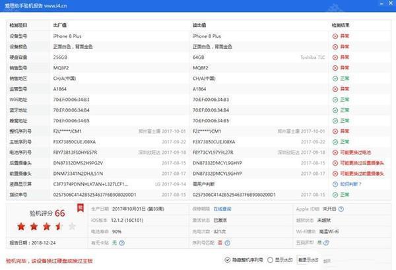
Task: Select read battery serial F8Y73CYL97Y9L27R
Action: (x=213, y=152)
